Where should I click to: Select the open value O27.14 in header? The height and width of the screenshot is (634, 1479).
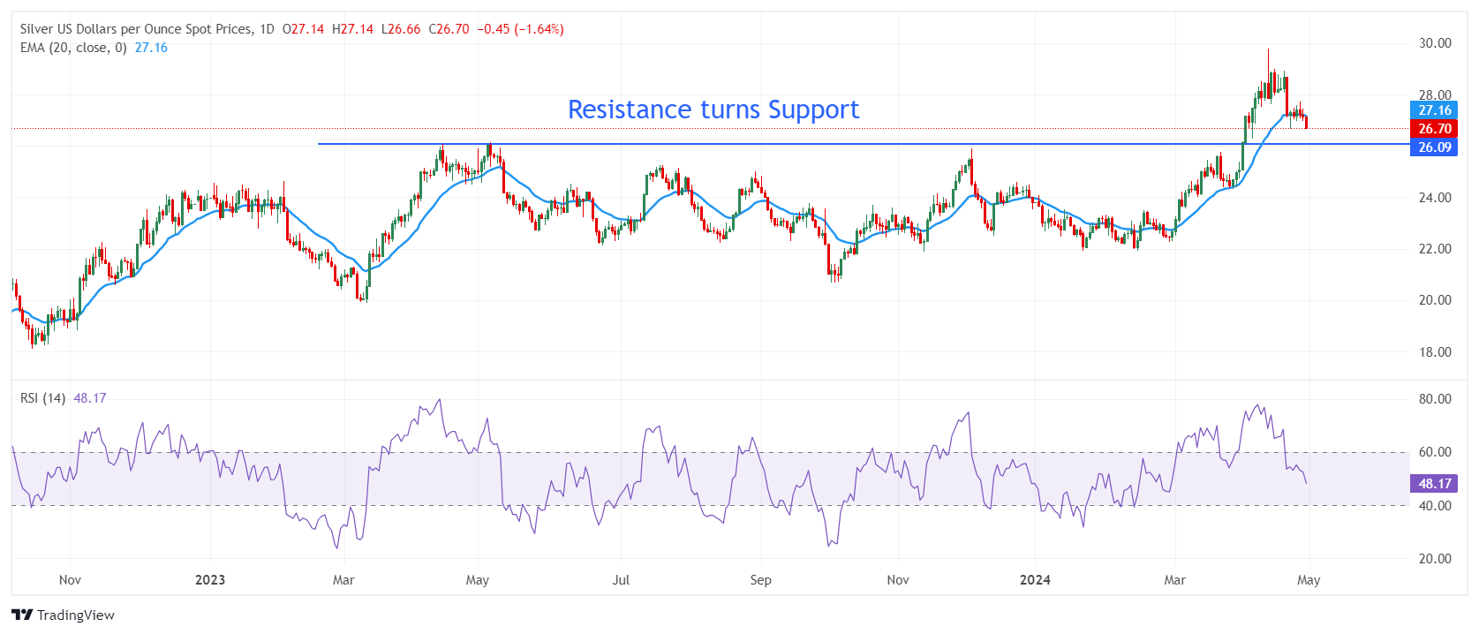pos(303,29)
